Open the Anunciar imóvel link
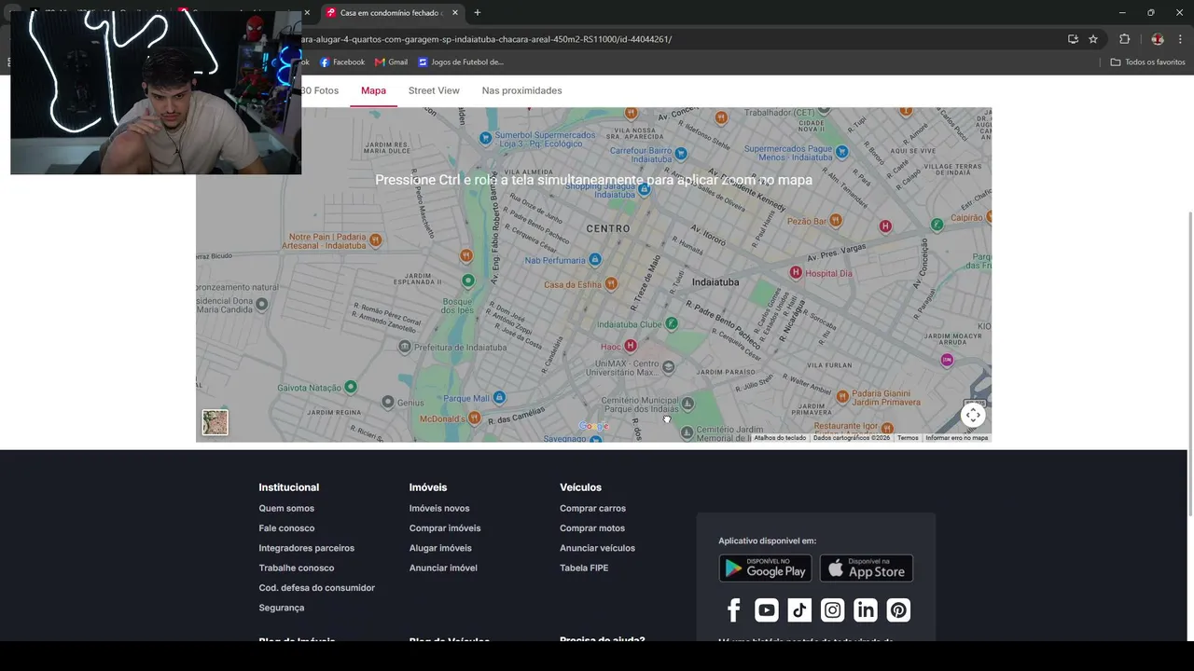 click(x=443, y=568)
